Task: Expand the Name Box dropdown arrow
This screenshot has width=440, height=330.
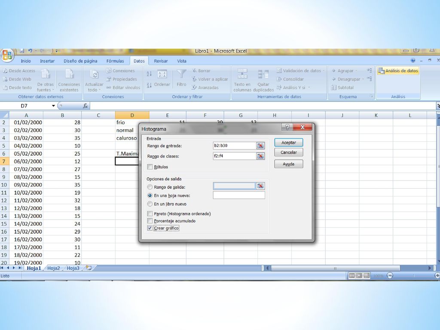Action: pos(53,106)
